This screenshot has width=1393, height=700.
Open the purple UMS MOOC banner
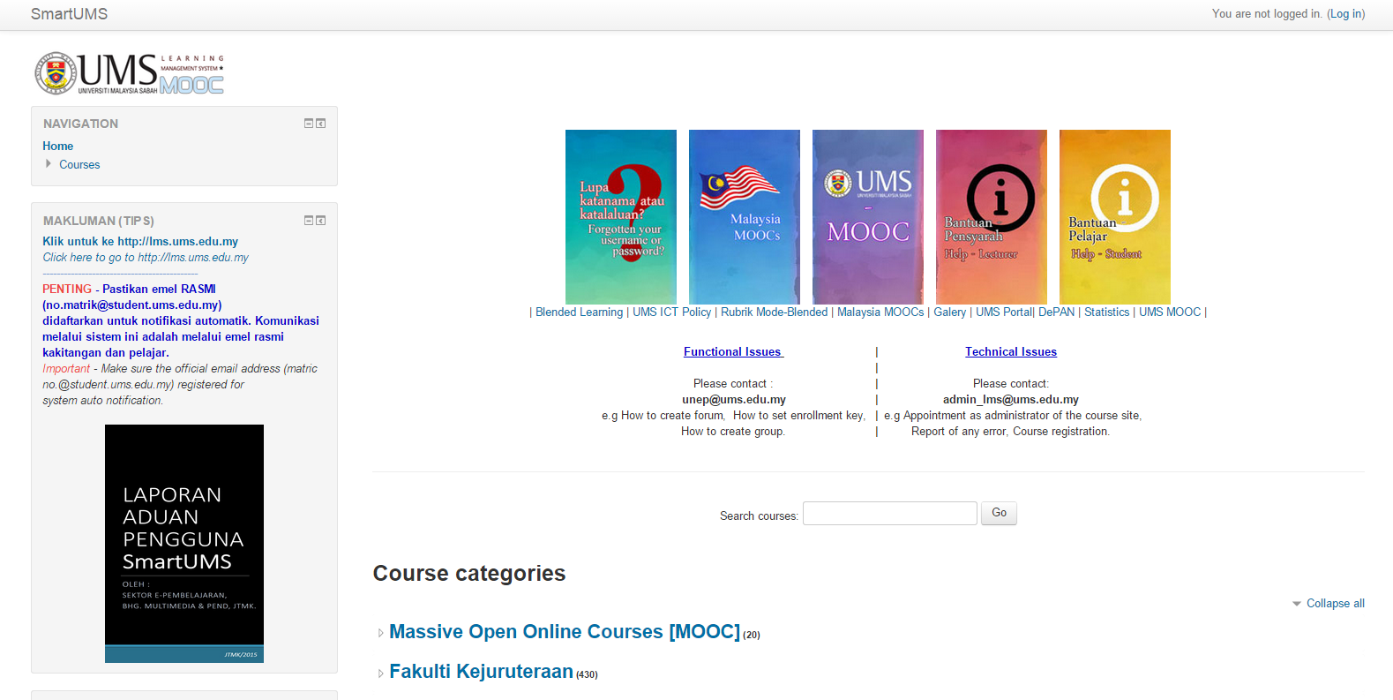tap(867, 217)
